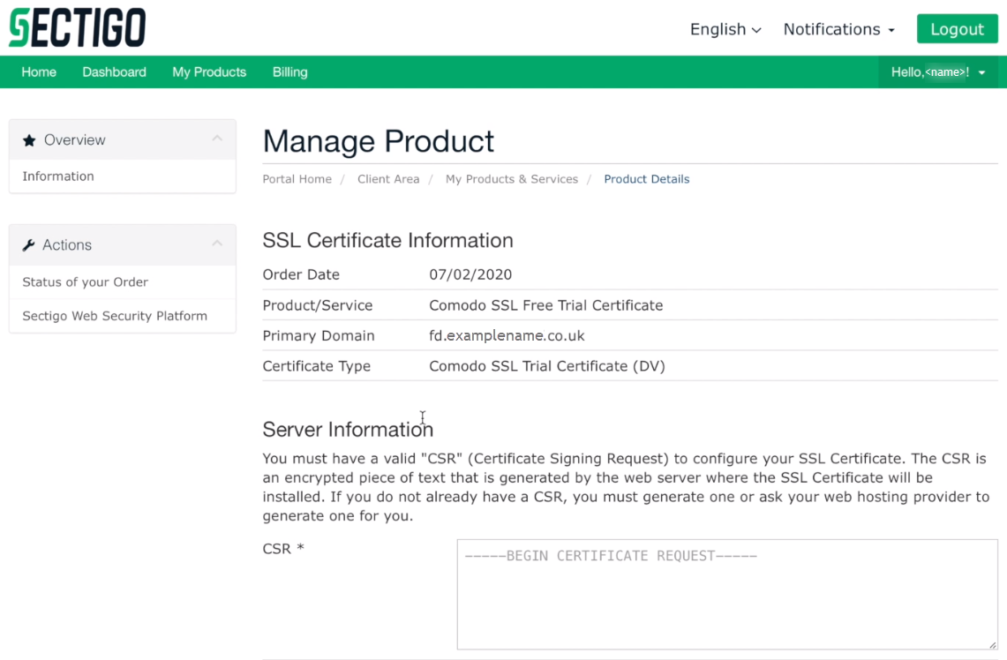Open Status of your Order

85,282
